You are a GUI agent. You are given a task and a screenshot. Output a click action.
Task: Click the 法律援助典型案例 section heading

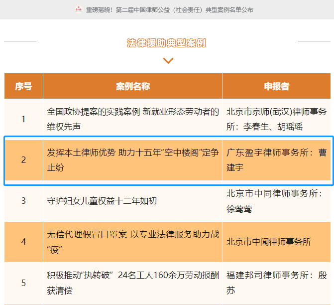(x=167, y=43)
